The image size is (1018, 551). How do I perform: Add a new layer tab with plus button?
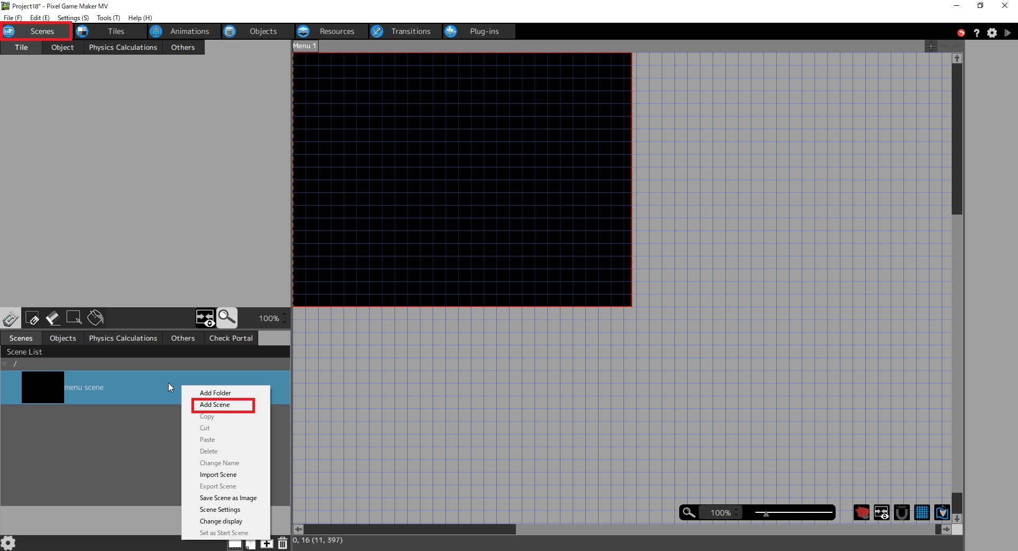(931, 47)
